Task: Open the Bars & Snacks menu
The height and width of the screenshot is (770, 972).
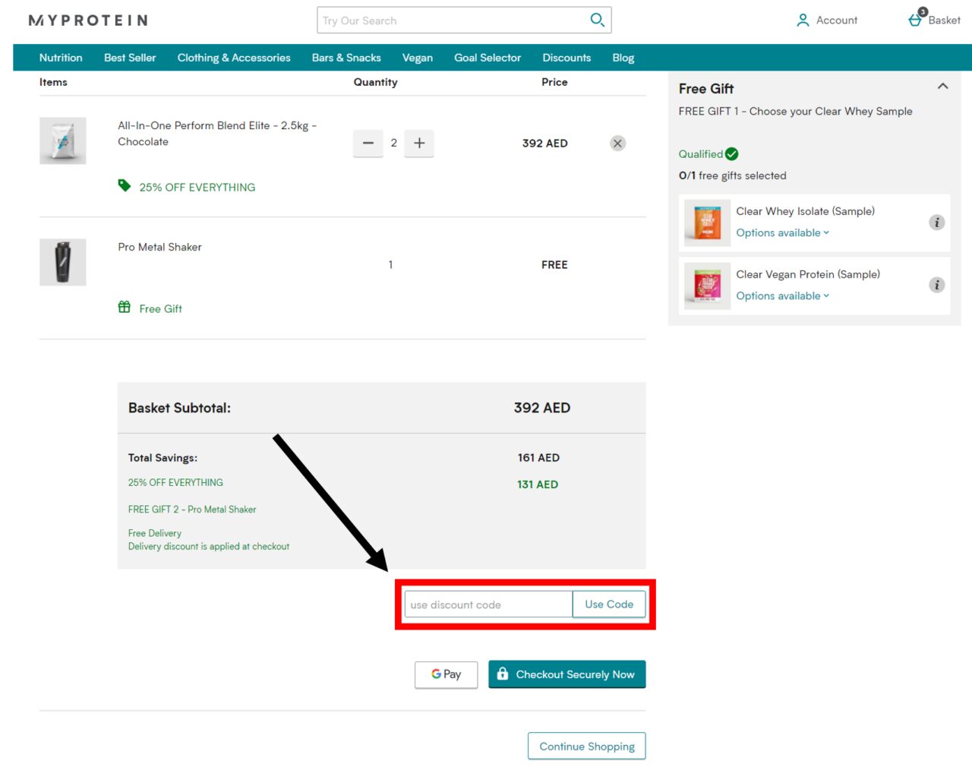Action: 346,58
